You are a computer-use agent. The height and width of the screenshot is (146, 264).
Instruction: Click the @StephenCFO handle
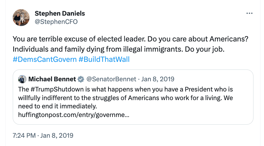[56, 22]
